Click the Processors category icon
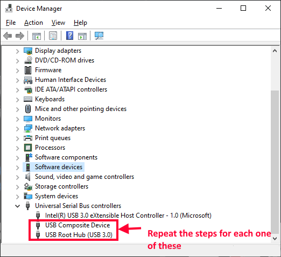The height and width of the screenshot is (257, 281). point(28,148)
